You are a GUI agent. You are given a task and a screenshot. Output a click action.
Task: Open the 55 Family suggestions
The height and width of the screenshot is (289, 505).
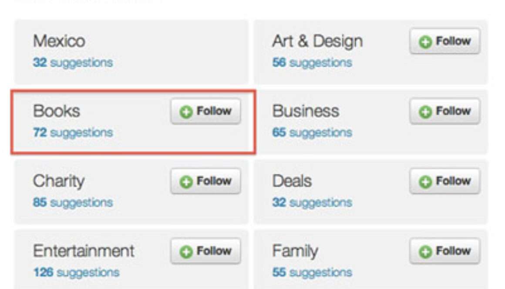(x=312, y=272)
